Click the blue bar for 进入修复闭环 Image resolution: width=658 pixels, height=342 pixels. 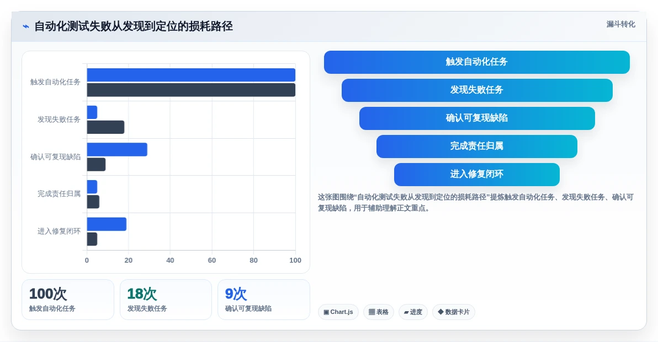[x=107, y=224]
